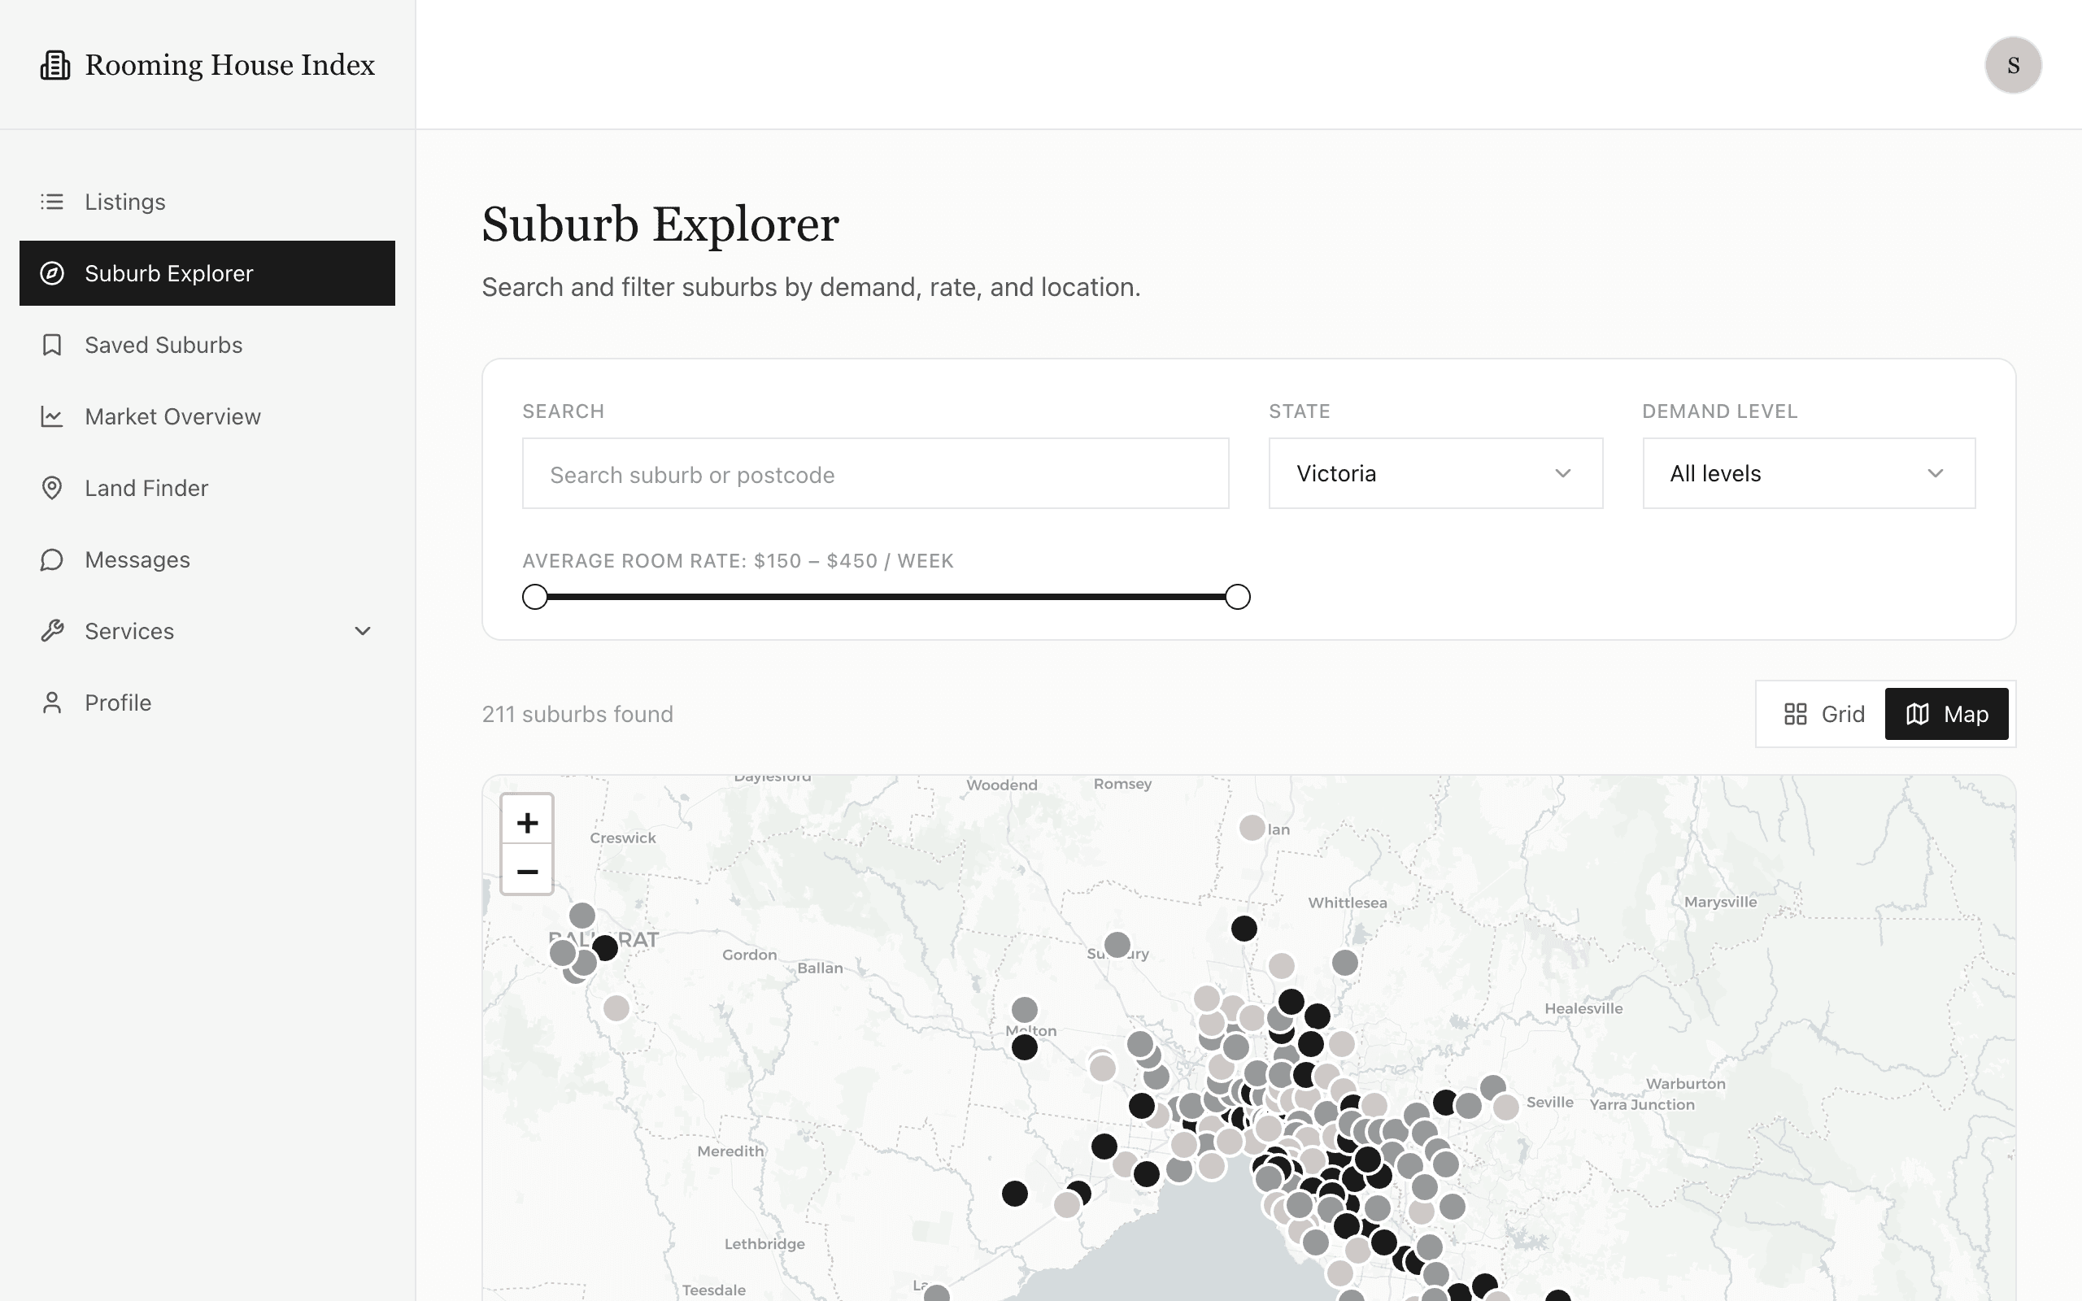Click the light gray marker near Kilmore label
Viewport: 2082px width, 1301px height.
(x=1252, y=828)
